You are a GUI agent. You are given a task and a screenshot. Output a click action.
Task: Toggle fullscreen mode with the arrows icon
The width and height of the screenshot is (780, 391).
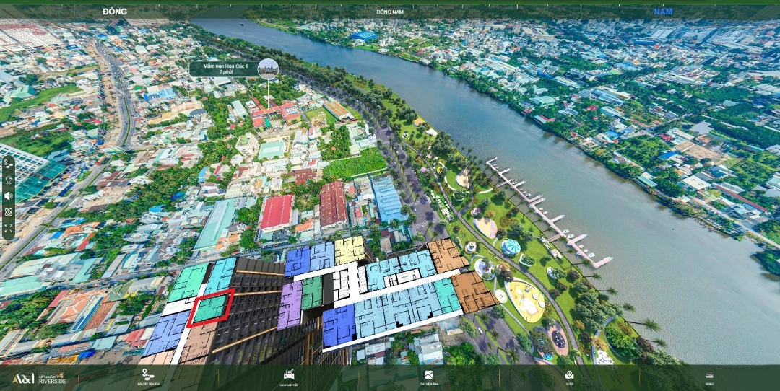click(x=9, y=228)
